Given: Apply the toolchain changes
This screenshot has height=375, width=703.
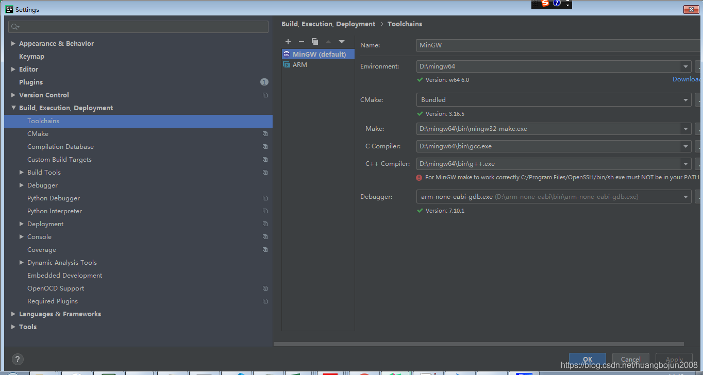Looking at the screenshot, I should pos(674,360).
